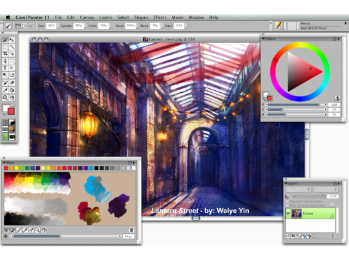Viewport: 349px width, 261px height.
Task: Collapse the Colors panel triangle
Action: point(263,39)
